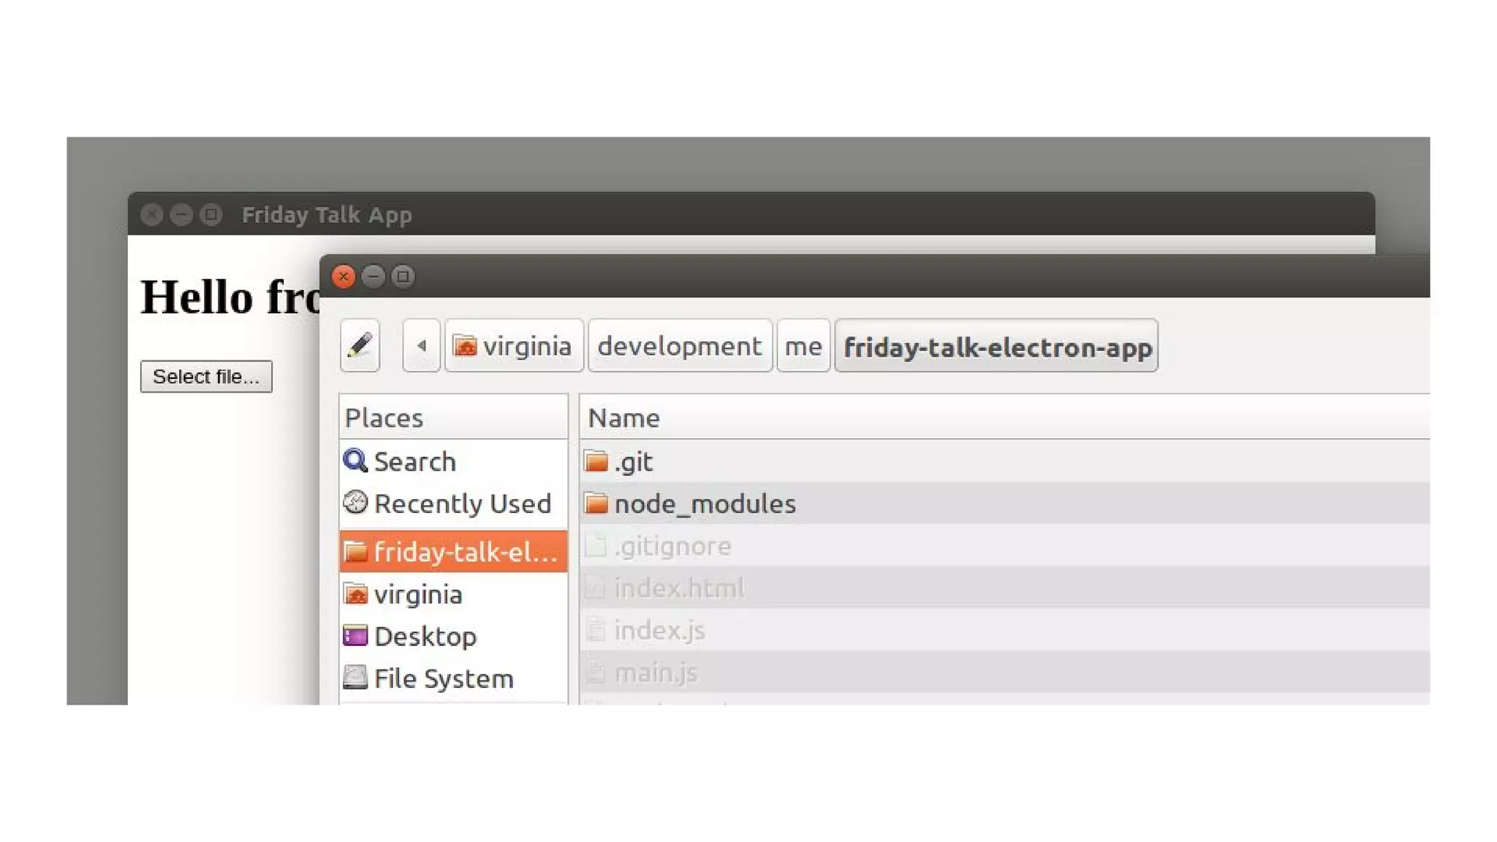
Task: Select the index.html file
Action: (x=678, y=588)
